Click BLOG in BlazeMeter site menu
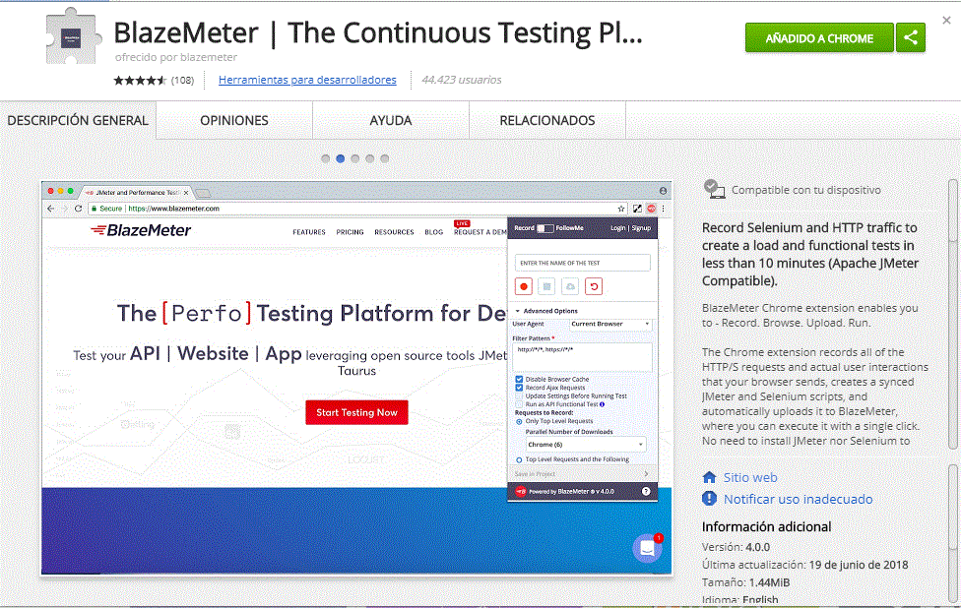The width and height of the screenshot is (961, 608). [434, 232]
